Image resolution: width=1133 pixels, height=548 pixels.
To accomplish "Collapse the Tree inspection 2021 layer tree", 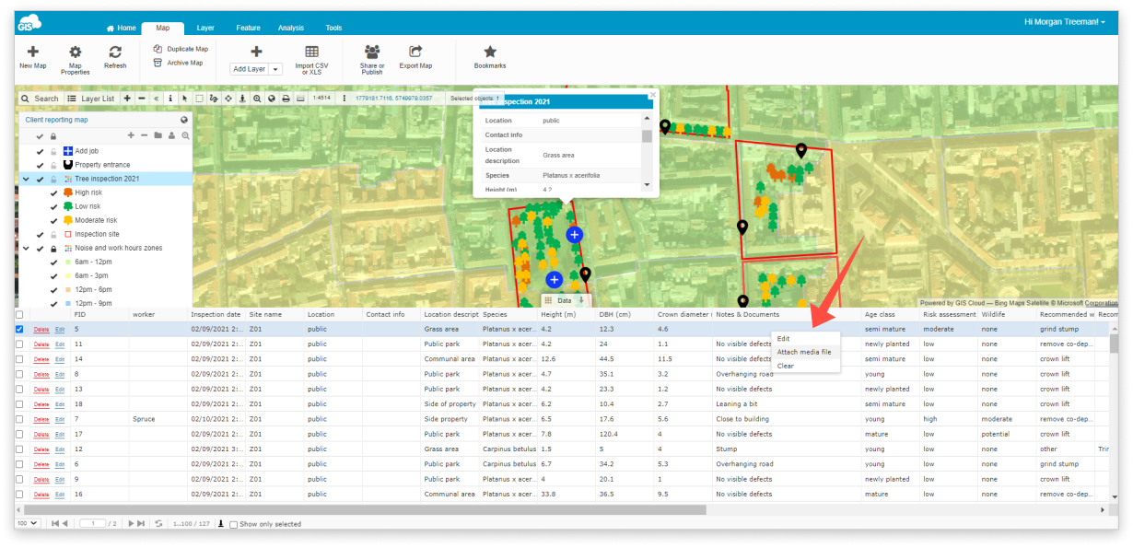I will (x=26, y=180).
